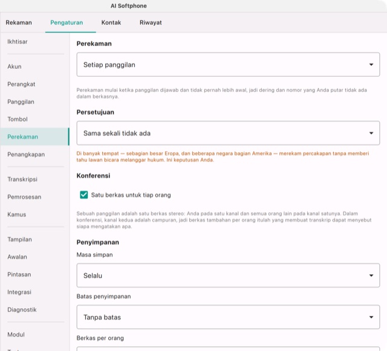Click the 'Batas penyimpanan' label
The width and height of the screenshot is (387, 351).
[103, 297]
